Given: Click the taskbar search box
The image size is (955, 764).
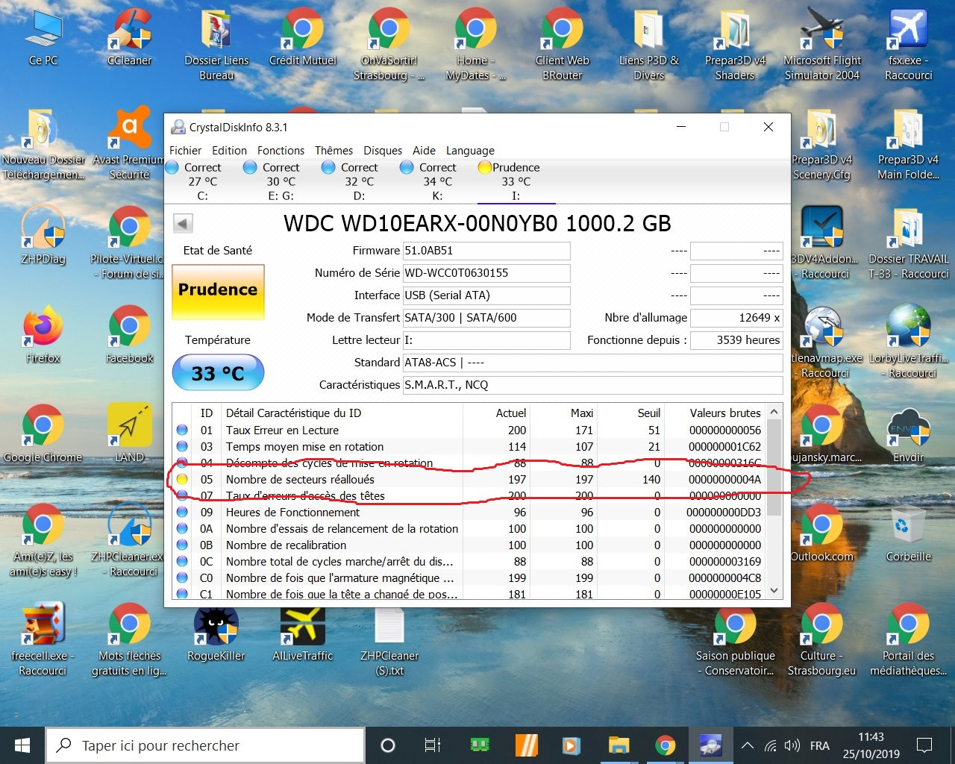Looking at the screenshot, I should 206,745.
